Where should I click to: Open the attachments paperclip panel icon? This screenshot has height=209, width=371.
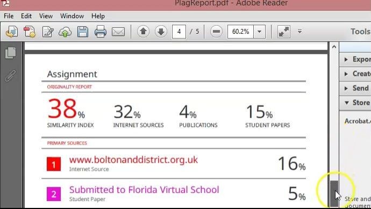[x=10, y=76]
